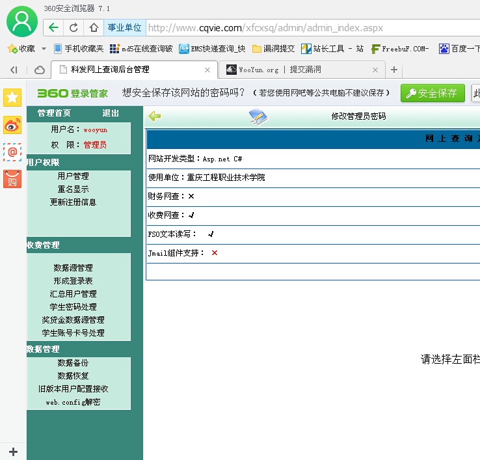Viewport: 480px width, 460px height.
Task: Click the 收费网查 check mark
Action: pyautogui.click(x=192, y=215)
